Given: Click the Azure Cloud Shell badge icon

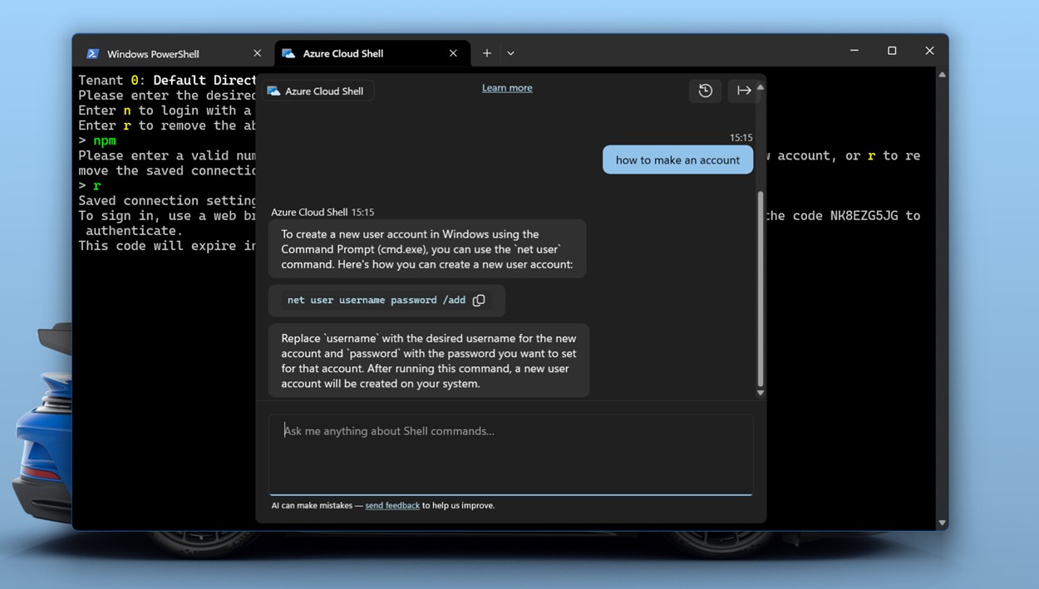Looking at the screenshot, I should click(x=274, y=91).
